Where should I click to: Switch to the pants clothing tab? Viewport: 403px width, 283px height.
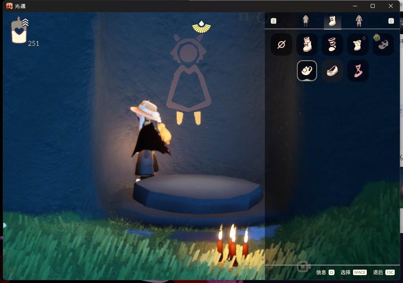pyautogui.click(x=305, y=21)
